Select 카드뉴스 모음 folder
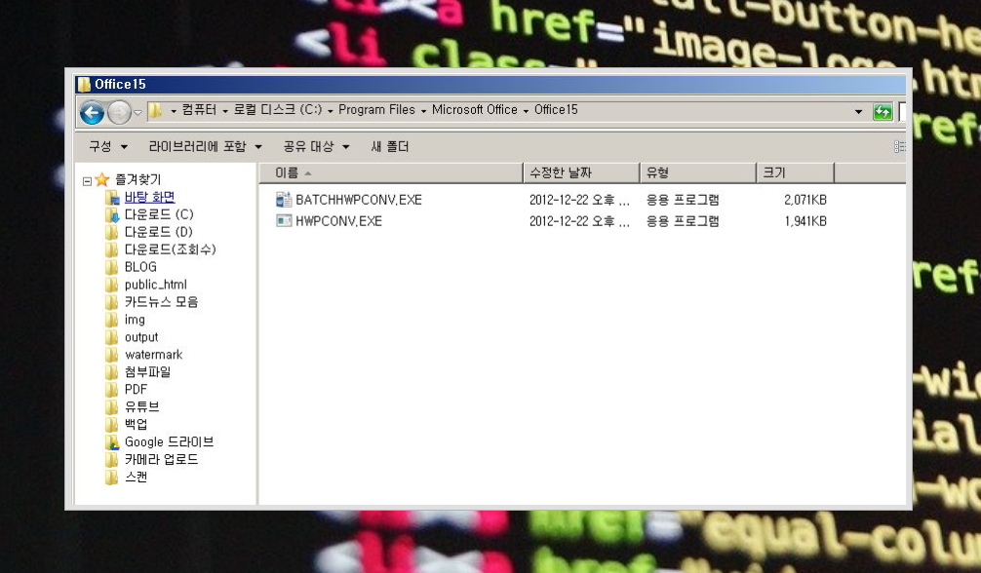Viewport: 981px width, 573px height. pos(161,302)
